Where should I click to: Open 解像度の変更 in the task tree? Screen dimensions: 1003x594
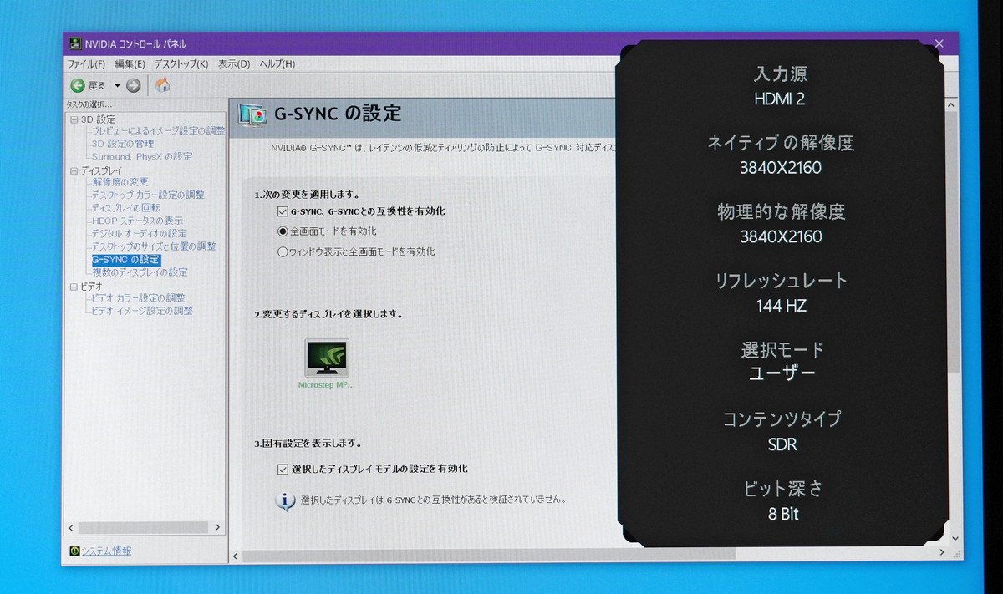(120, 182)
